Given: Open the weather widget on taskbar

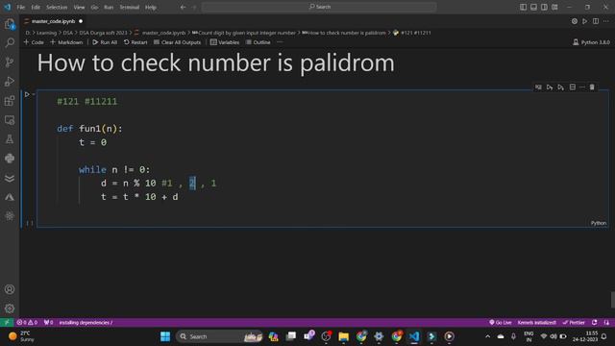Looking at the screenshot, I should 21,336.
